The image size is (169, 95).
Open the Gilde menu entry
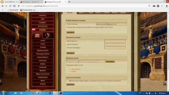43,19
